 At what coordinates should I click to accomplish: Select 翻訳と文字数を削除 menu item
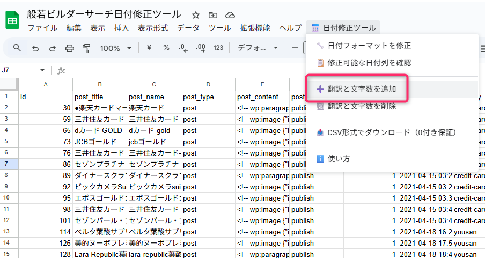click(392, 106)
